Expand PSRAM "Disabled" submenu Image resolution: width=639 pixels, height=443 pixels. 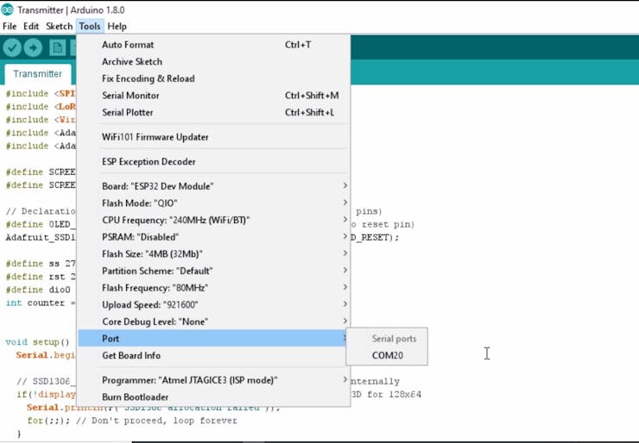(x=213, y=237)
